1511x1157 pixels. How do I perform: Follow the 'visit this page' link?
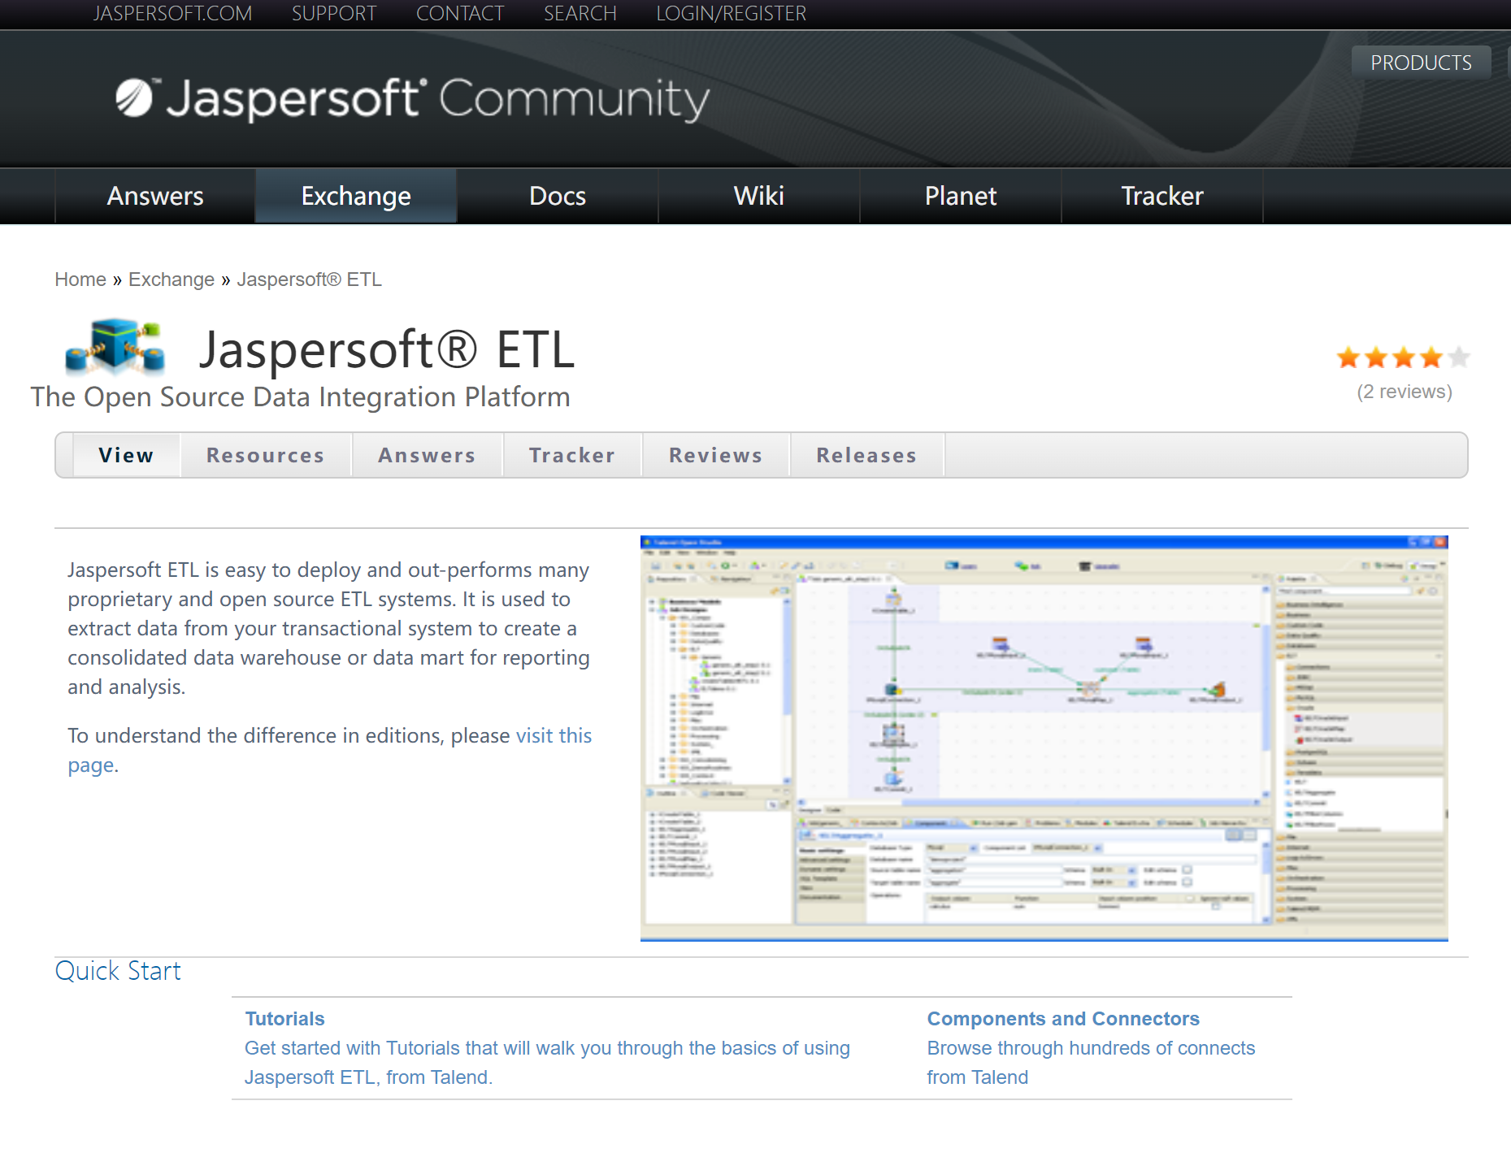click(554, 736)
